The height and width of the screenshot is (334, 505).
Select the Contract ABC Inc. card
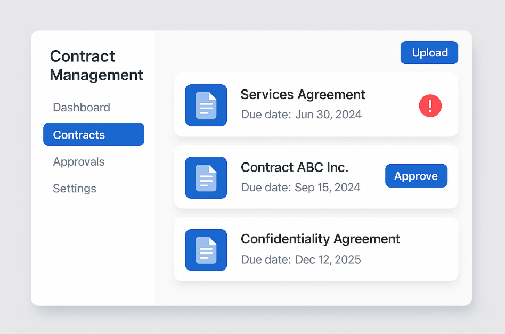click(x=316, y=177)
